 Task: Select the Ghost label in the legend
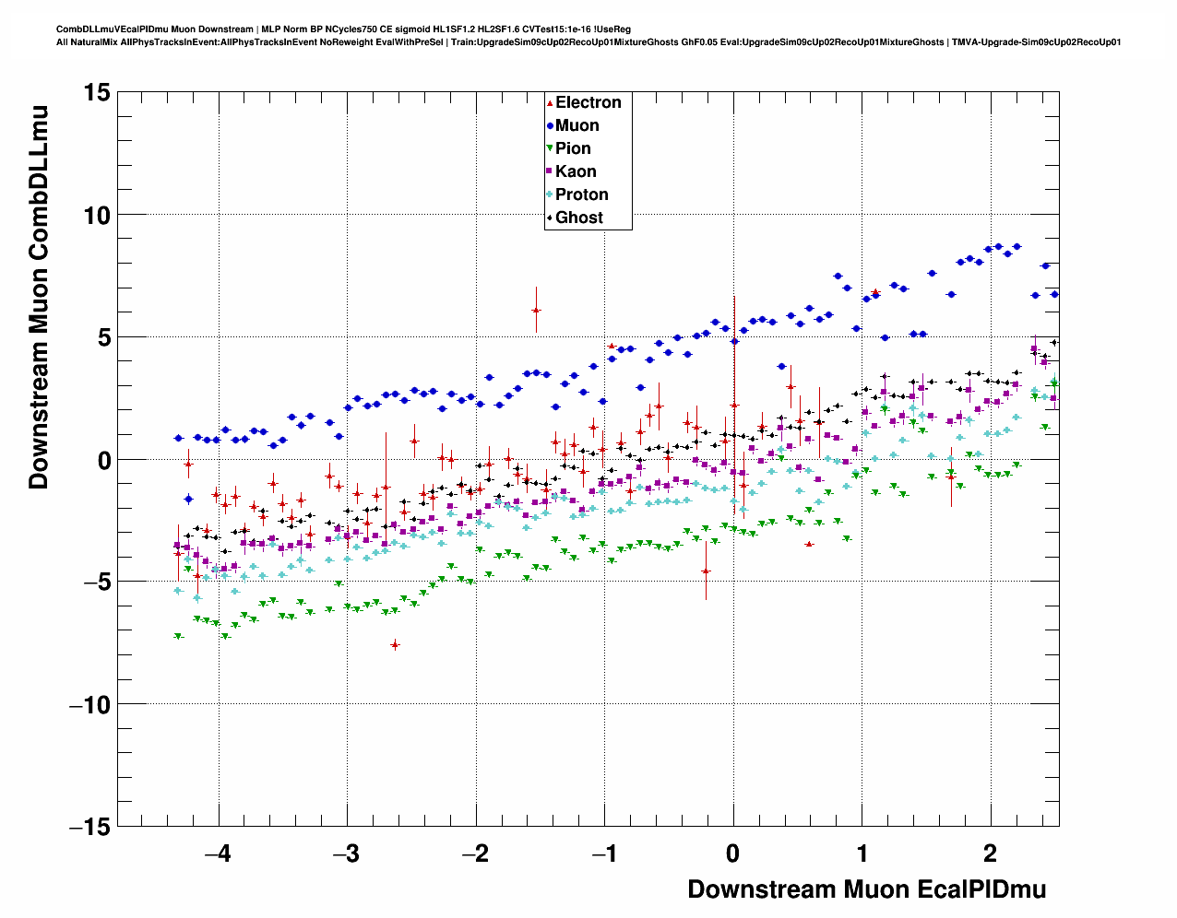(578, 218)
